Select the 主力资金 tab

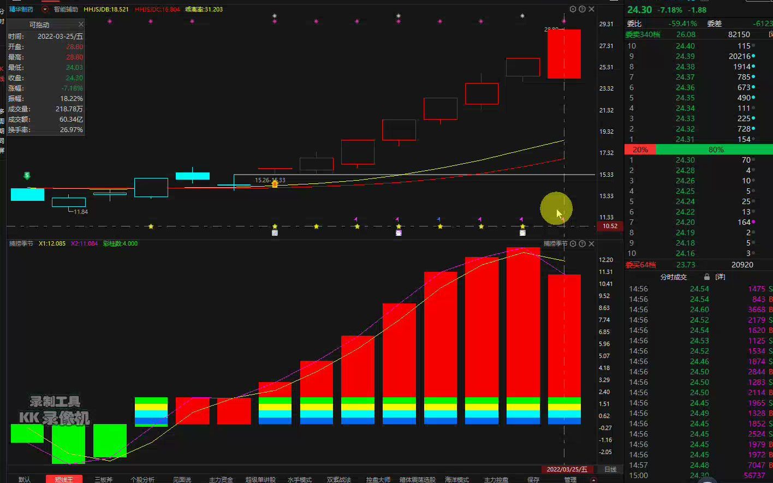[x=221, y=479]
